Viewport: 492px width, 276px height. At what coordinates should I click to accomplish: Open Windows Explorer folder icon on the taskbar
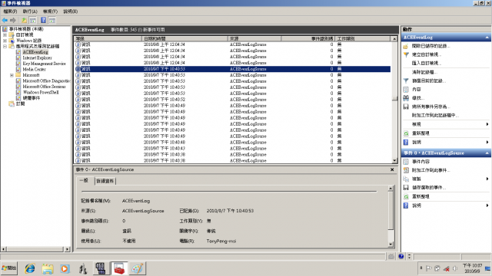[x=48, y=268]
